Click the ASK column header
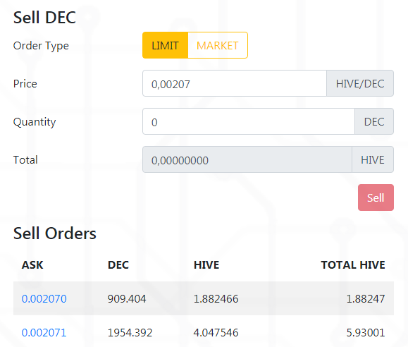408x347 pixels. [32, 265]
